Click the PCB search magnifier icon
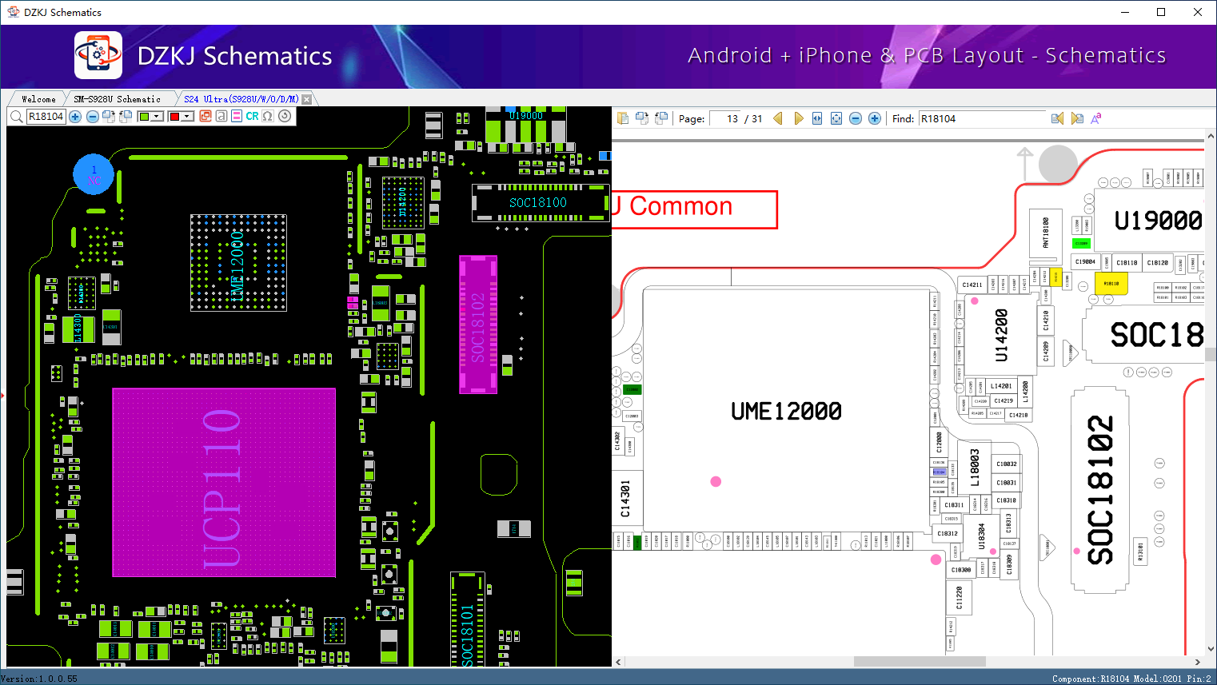The width and height of the screenshot is (1217, 685). click(16, 117)
